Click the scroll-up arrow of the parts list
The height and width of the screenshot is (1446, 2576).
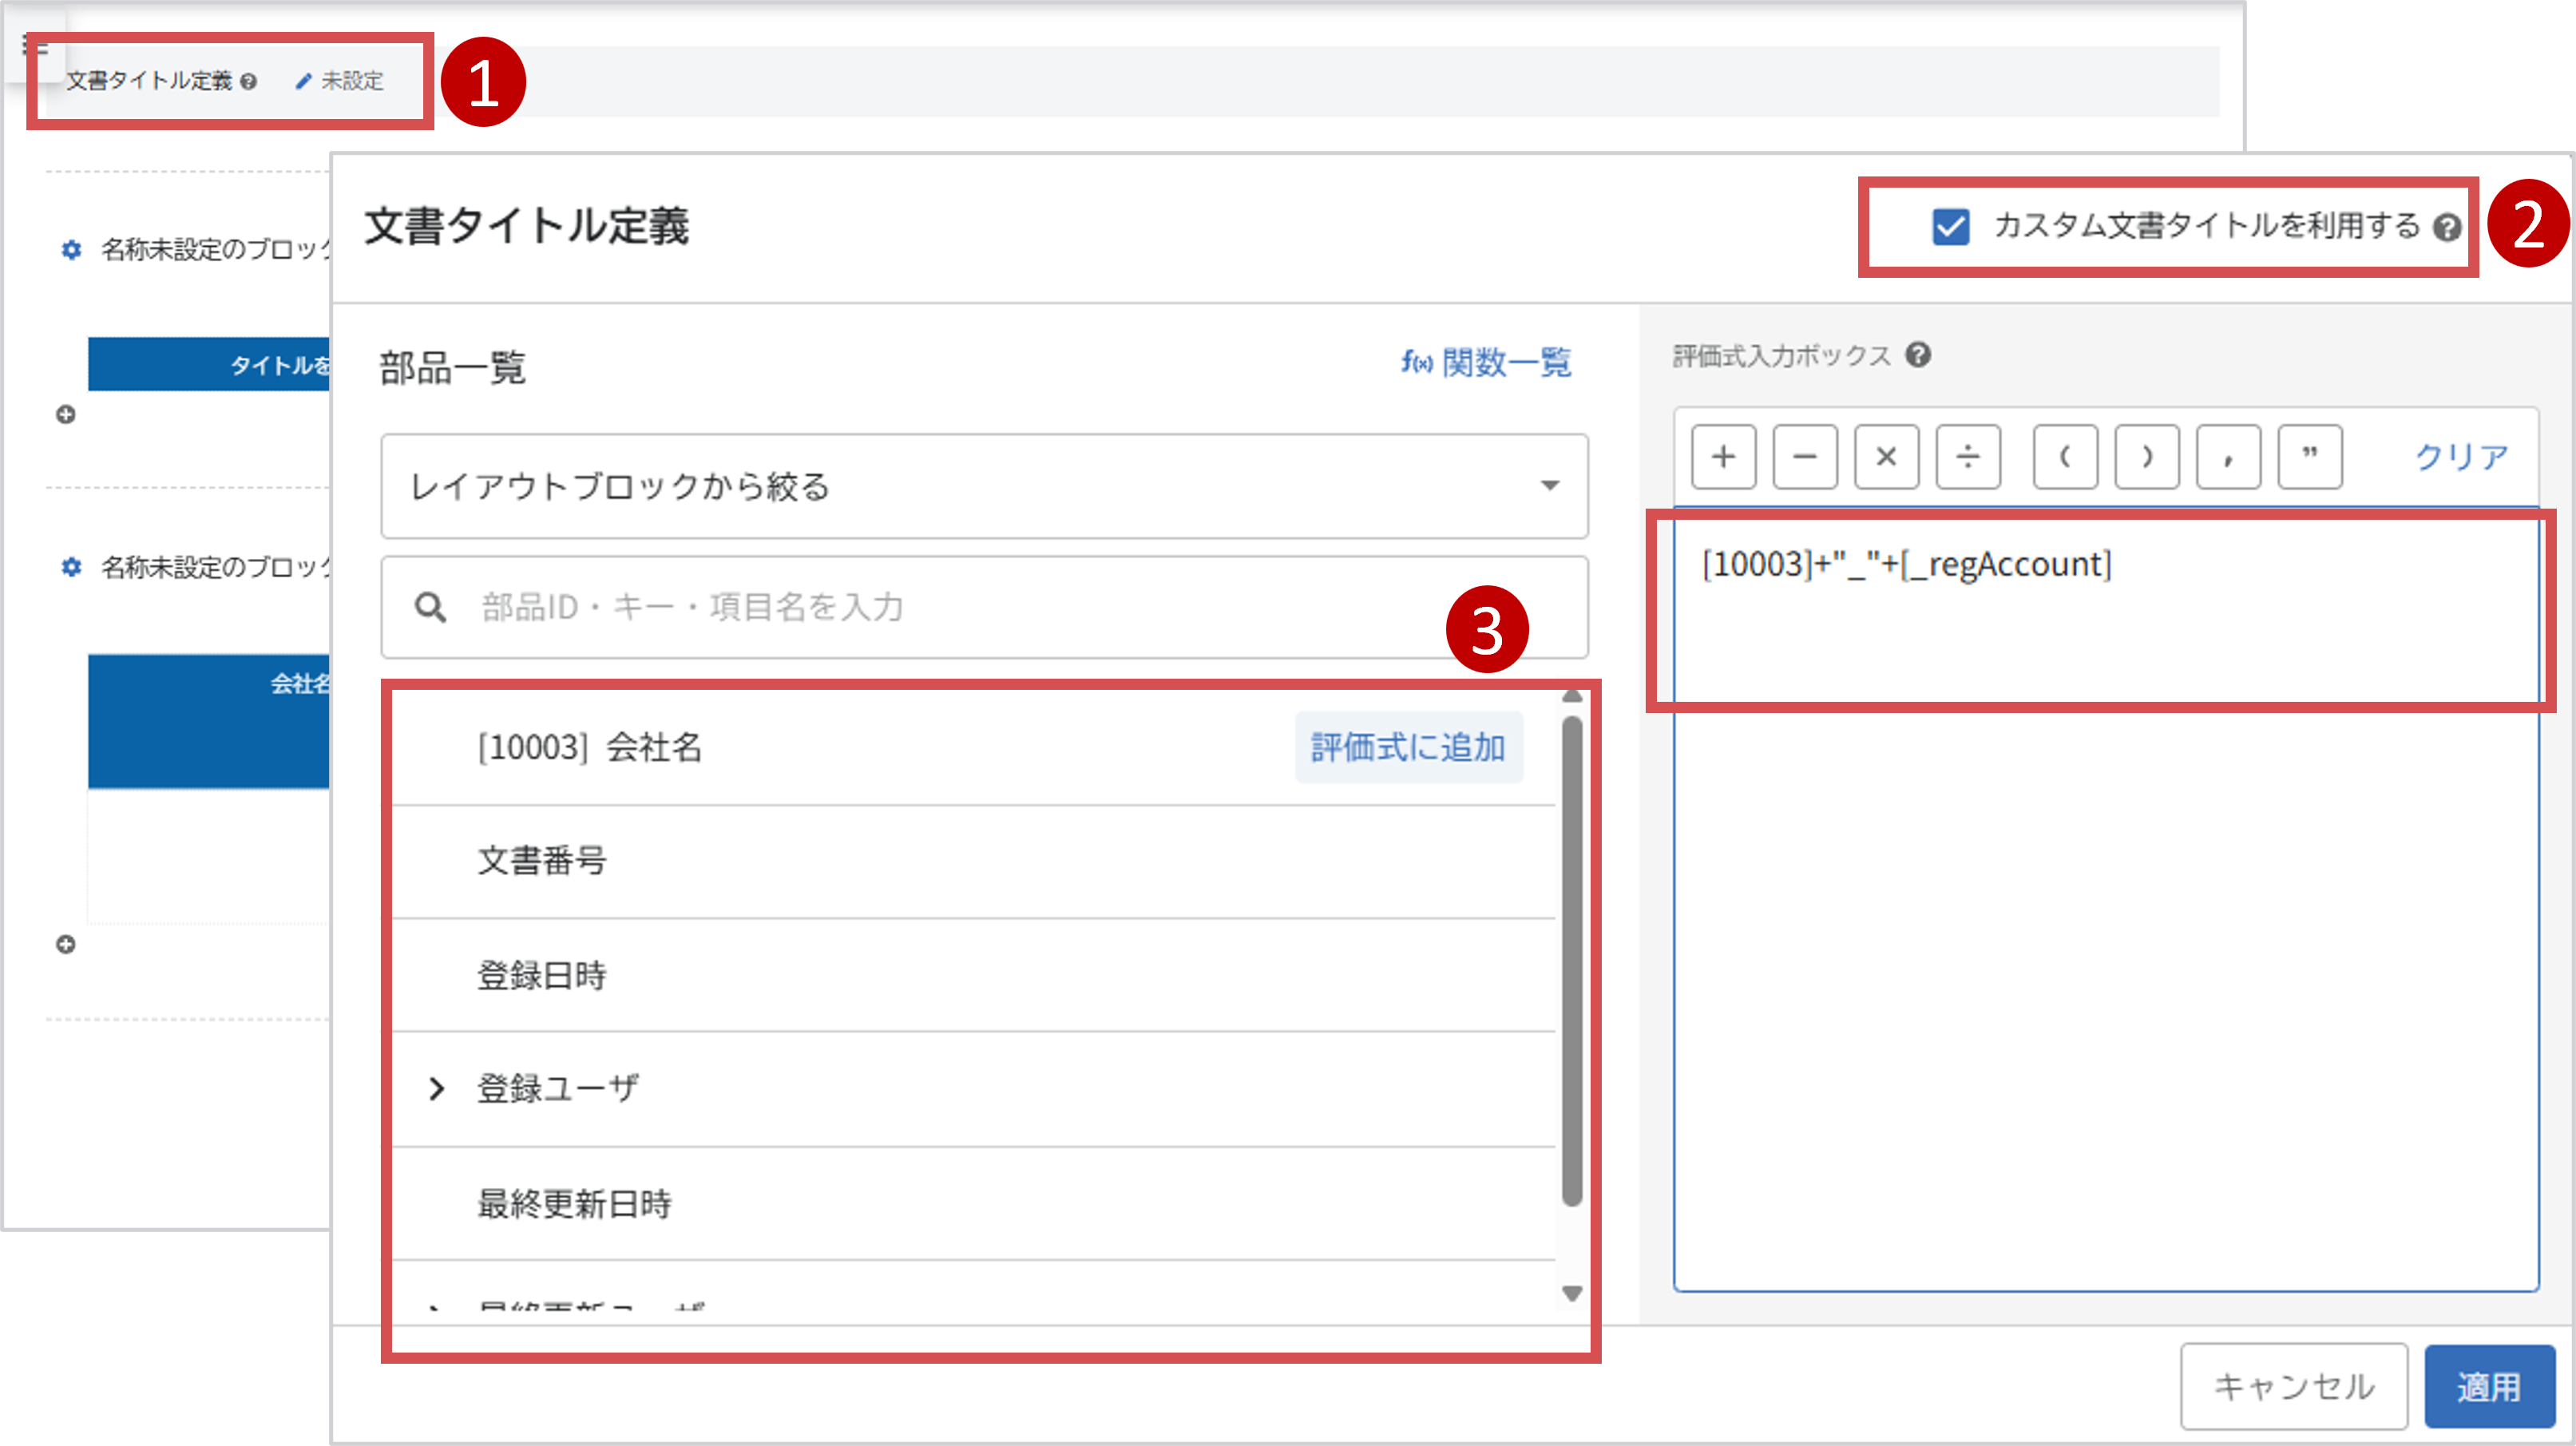pos(1572,696)
